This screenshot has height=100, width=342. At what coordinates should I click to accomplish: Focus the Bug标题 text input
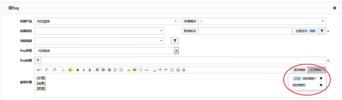(x=184, y=61)
